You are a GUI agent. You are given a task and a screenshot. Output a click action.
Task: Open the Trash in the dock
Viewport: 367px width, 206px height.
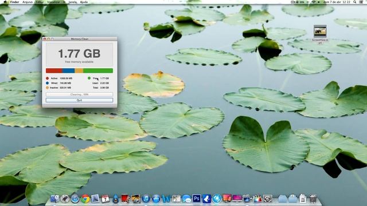(313, 199)
